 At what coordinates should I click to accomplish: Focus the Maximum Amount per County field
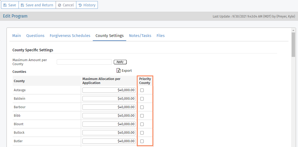click(x=84, y=62)
